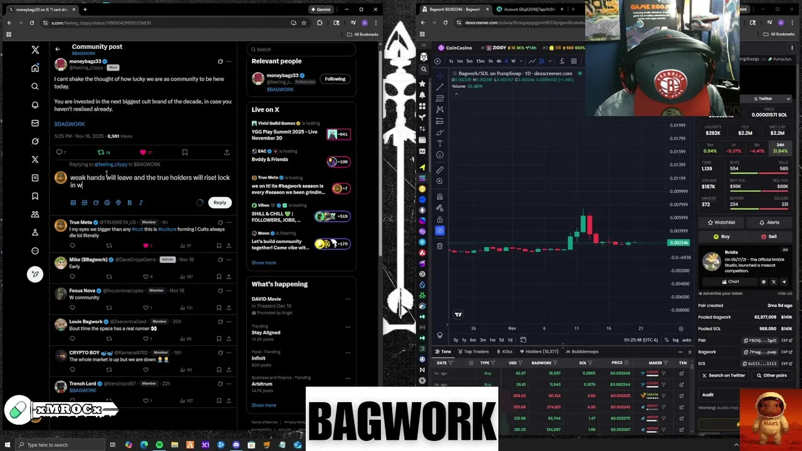802x451 pixels.
Task: Click Search on Twitter button
Action: [723, 376]
